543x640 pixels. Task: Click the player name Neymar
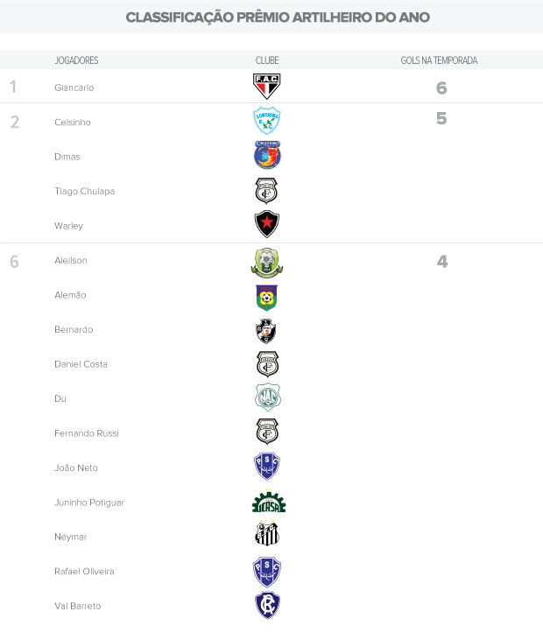[x=70, y=537]
